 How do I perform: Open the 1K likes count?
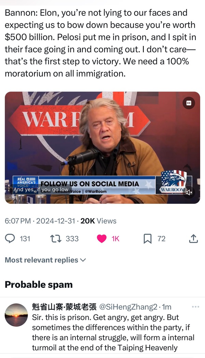[x=115, y=238]
